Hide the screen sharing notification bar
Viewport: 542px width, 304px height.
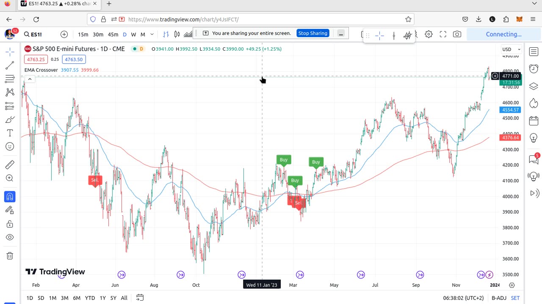341,33
